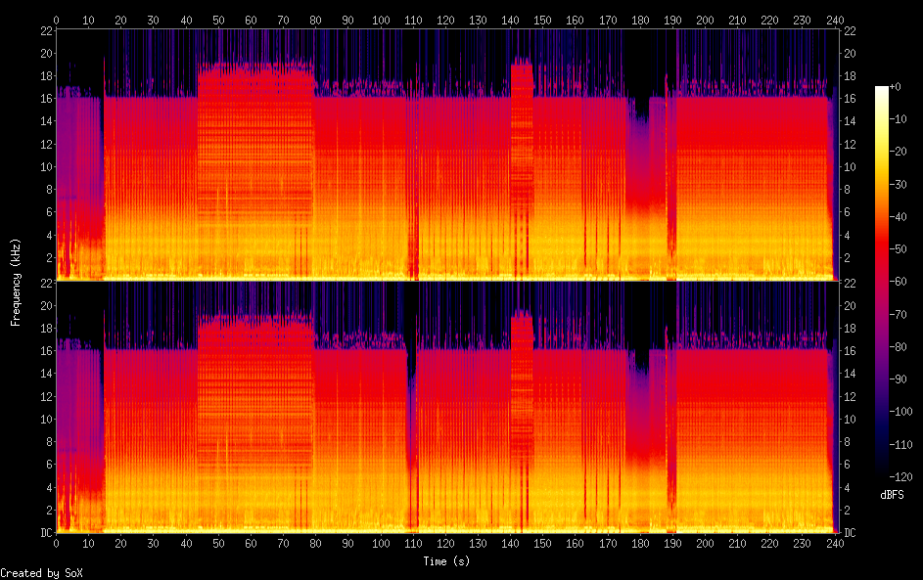Click the "-120" color scale label
The image size is (923, 580).
pyautogui.click(x=900, y=477)
